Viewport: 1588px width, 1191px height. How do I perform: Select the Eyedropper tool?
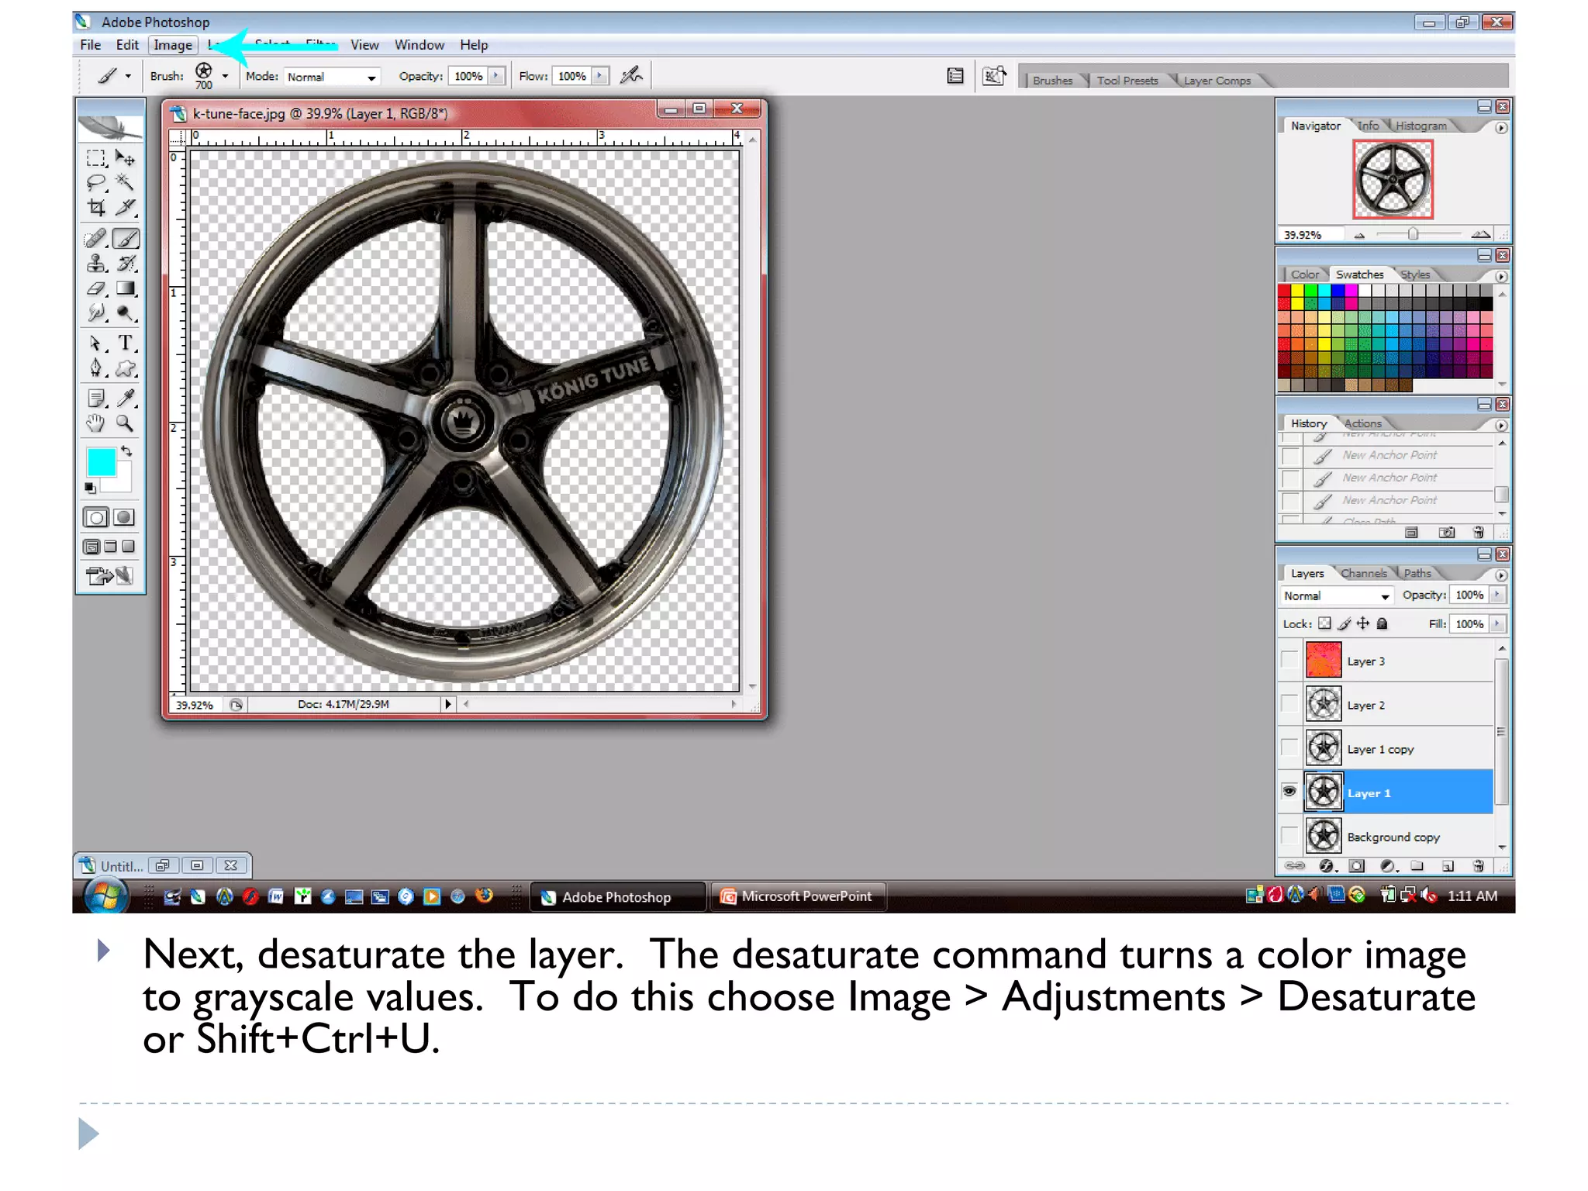[x=125, y=399]
